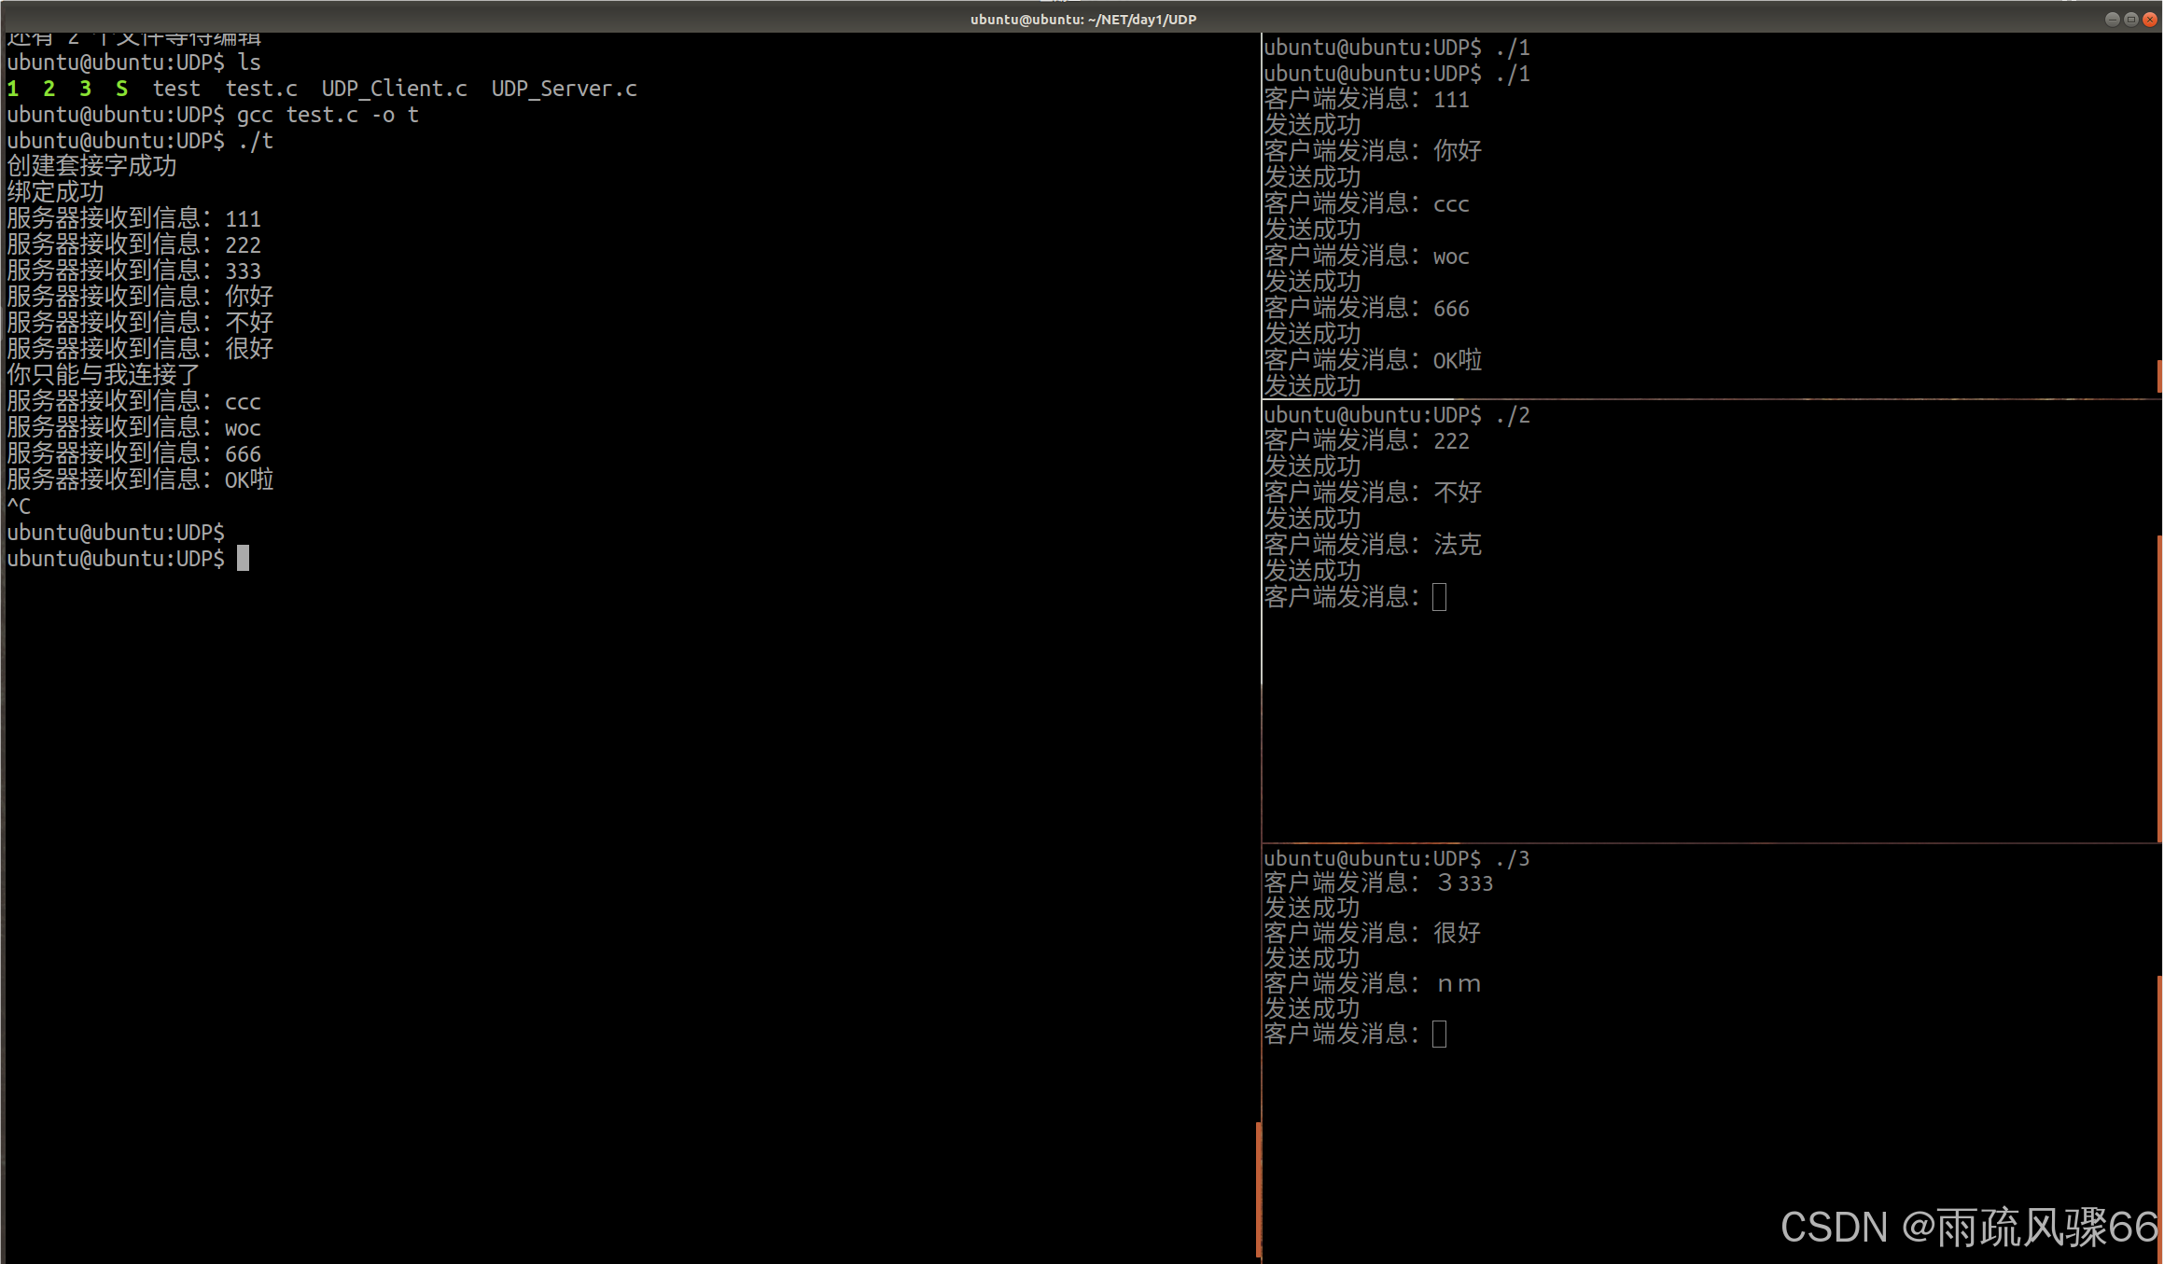2164x1264 pixels.
Task: Focus the input cursor in ./3 pane
Action: tap(1439, 1034)
